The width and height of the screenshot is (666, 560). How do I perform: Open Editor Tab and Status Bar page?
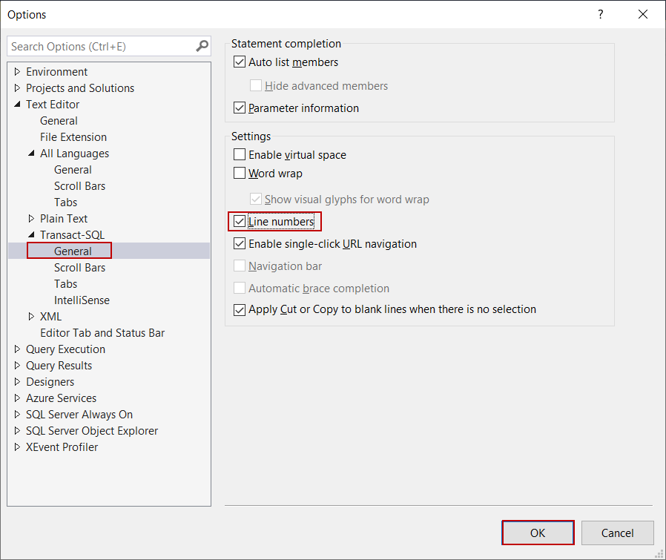pos(102,333)
